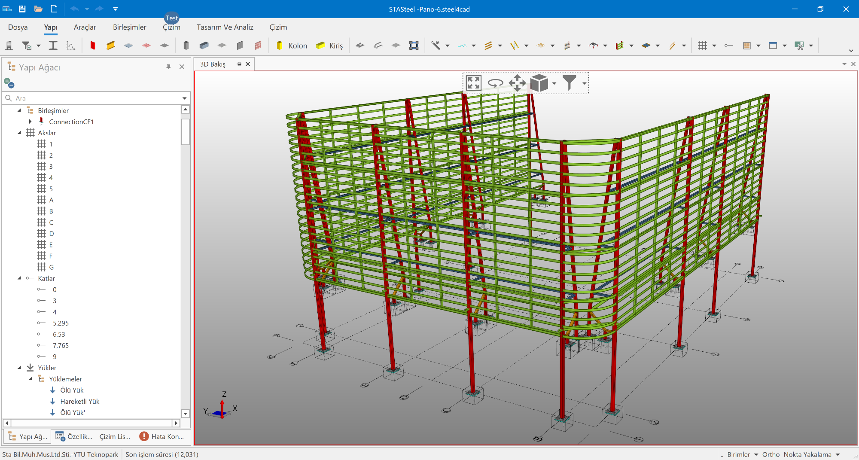The width and height of the screenshot is (859, 460).
Task: Activate the orbit rotate view tool
Action: pos(495,83)
